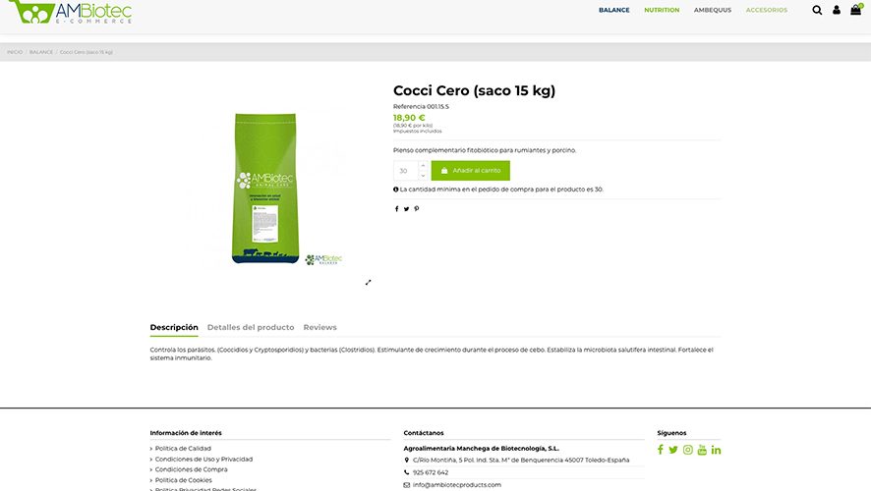Open LinkedIn footer icon
The image size is (871, 491).
(x=716, y=450)
